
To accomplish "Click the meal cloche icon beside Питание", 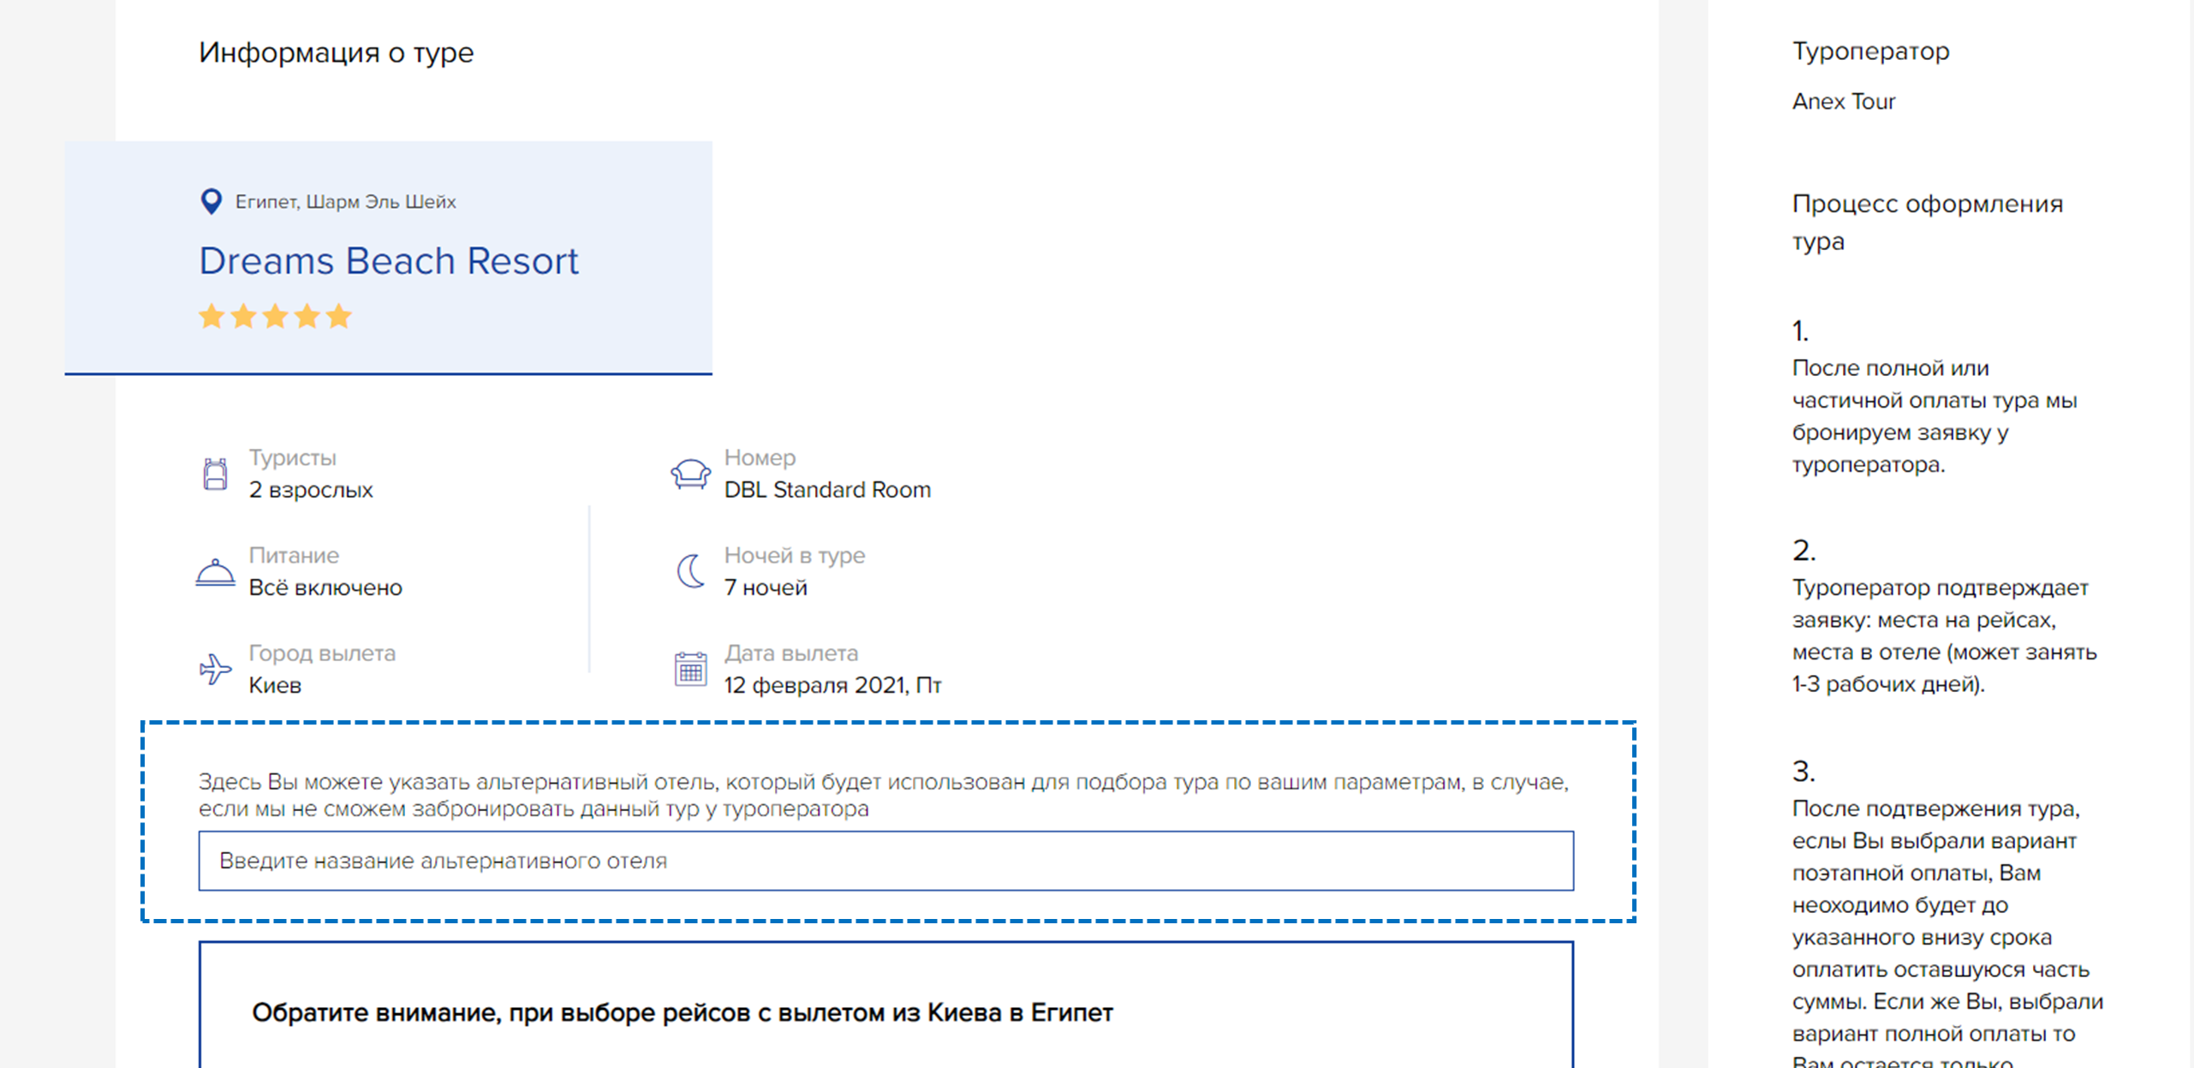I will 215,572.
